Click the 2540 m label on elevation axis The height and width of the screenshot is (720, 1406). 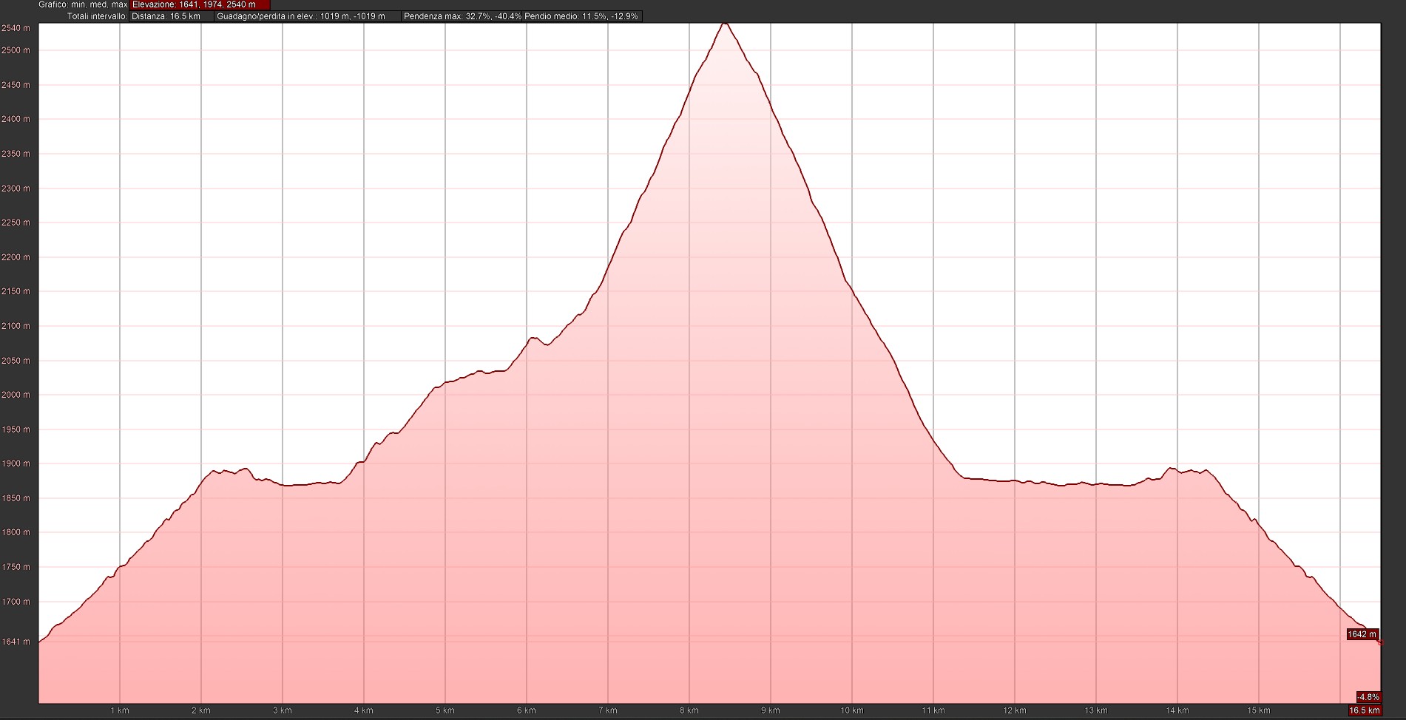tap(16, 28)
